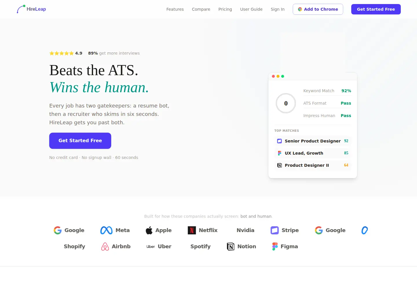This screenshot has width=417, height=289.
Task: Click the ATS Format Pass value
Action: click(x=346, y=103)
